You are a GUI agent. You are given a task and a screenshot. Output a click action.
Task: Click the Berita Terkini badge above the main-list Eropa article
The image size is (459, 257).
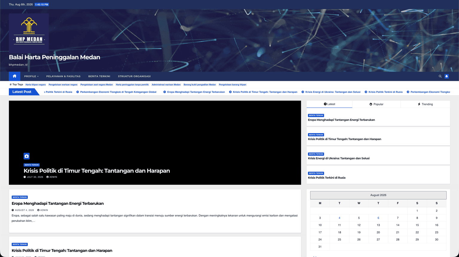coord(20,197)
